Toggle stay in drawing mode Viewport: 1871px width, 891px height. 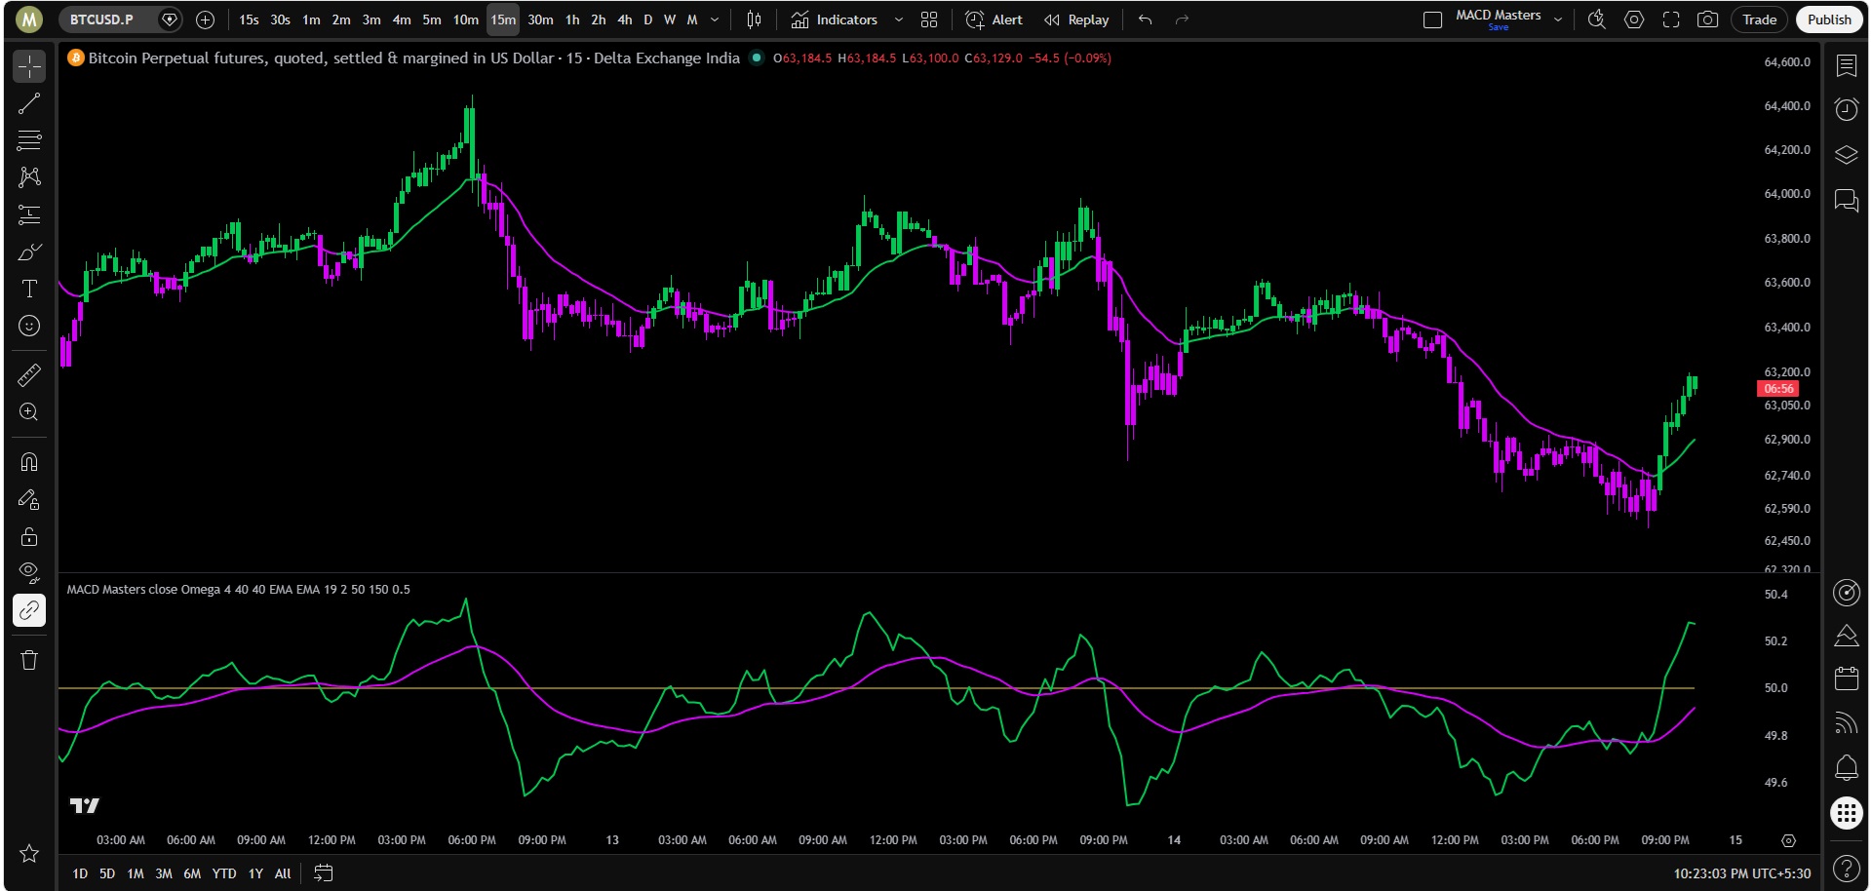click(29, 499)
